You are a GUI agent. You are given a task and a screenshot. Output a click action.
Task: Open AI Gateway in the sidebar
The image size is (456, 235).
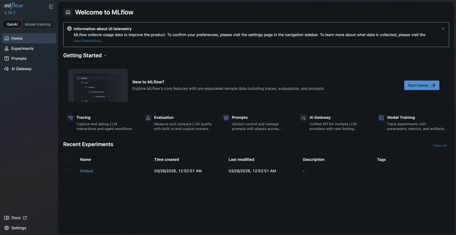point(29,69)
